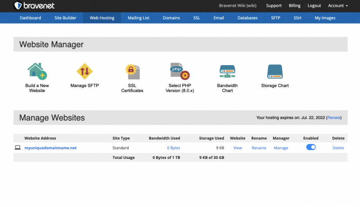Open the Mailing List tab
This screenshot has width=360, height=207.
(x=139, y=18)
